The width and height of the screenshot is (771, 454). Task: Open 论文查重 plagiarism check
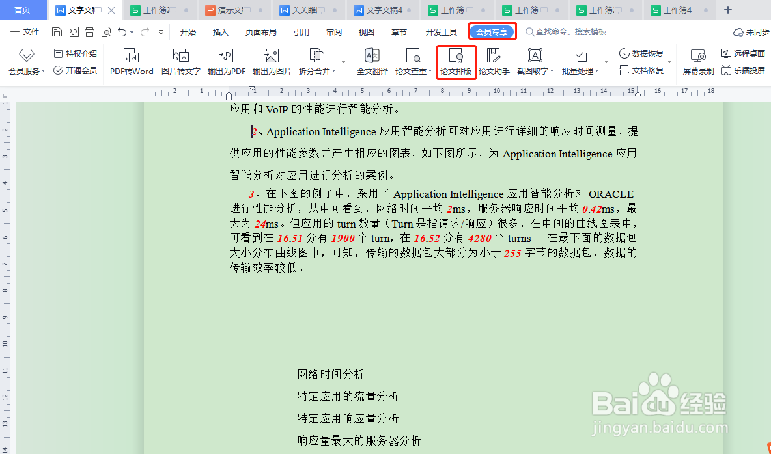413,61
